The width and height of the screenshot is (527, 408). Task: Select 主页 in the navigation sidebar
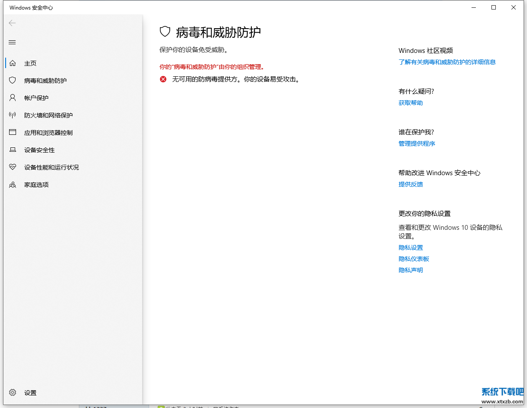coord(30,63)
